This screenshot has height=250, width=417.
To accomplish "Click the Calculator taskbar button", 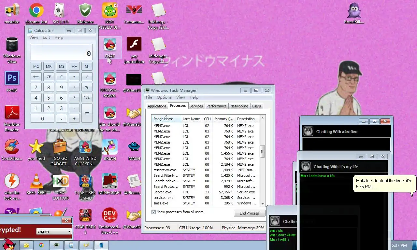I will click(x=71, y=245).
